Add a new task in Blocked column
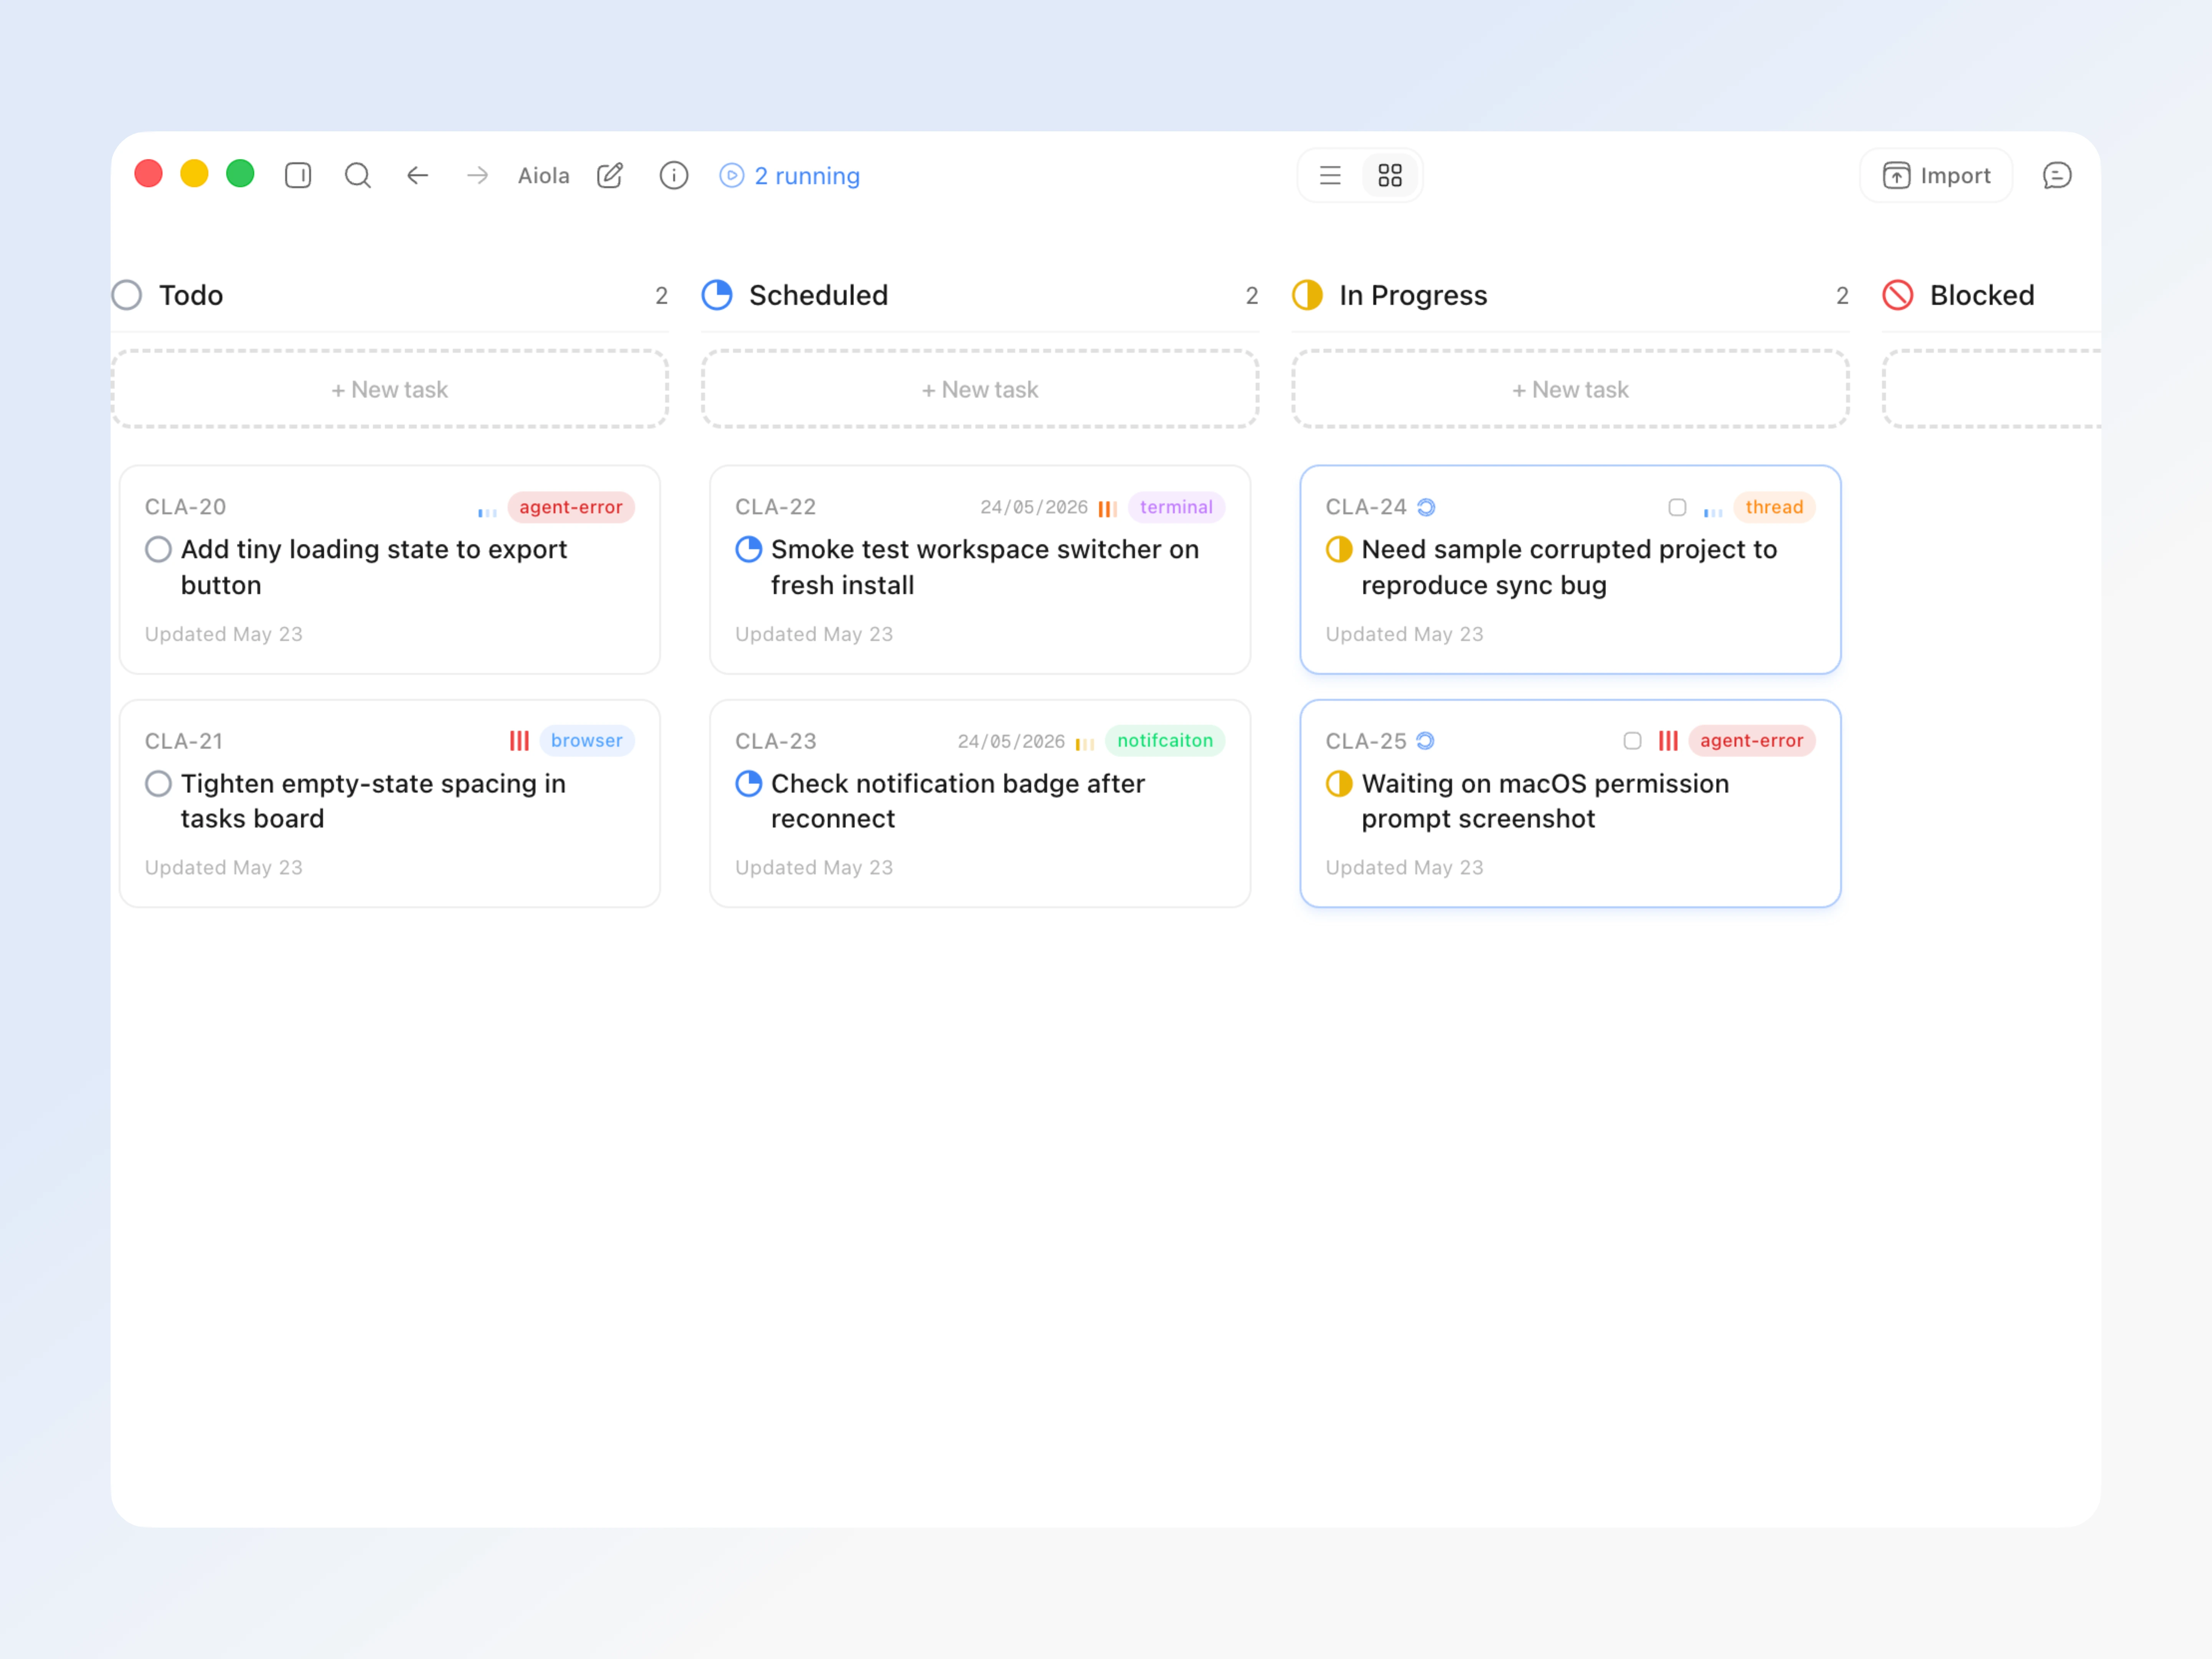Image resolution: width=2212 pixels, height=1659 pixels. pyautogui.click(x=1992, y=389)
